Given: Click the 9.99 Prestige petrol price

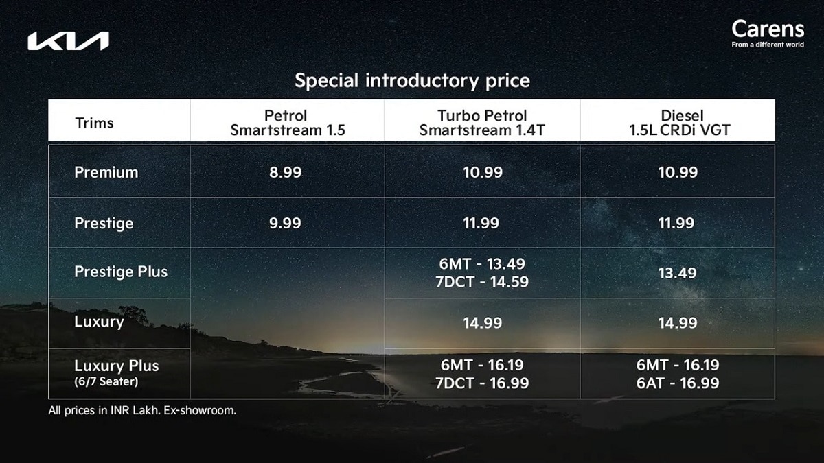Looking at the screenshot, I should [x=286, y=223].
